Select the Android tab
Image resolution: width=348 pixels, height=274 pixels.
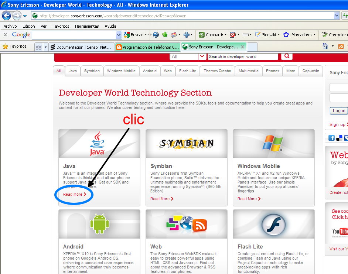150,71
